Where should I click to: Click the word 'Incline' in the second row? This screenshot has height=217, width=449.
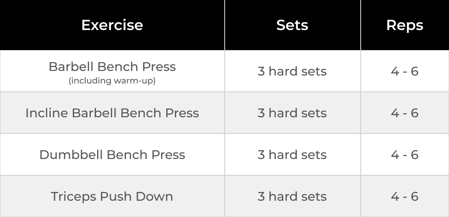46,113
